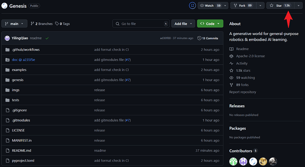Expand the Add file dropdown
The image size is (305, 167).
click(x=183, y=24)
